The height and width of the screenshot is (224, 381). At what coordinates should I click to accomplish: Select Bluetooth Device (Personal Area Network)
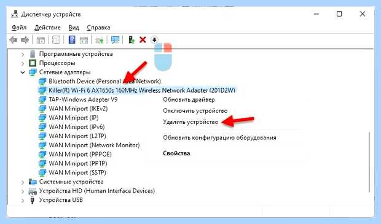point(104,81)
